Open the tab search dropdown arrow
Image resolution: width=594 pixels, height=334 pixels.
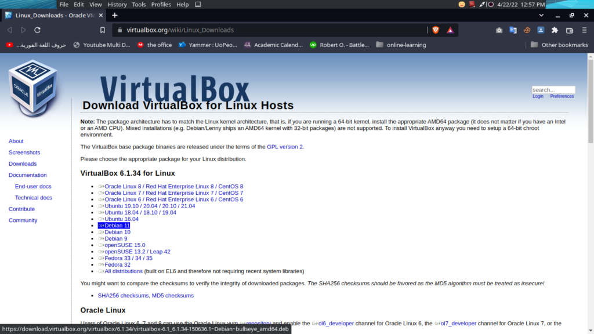[541, 15]
